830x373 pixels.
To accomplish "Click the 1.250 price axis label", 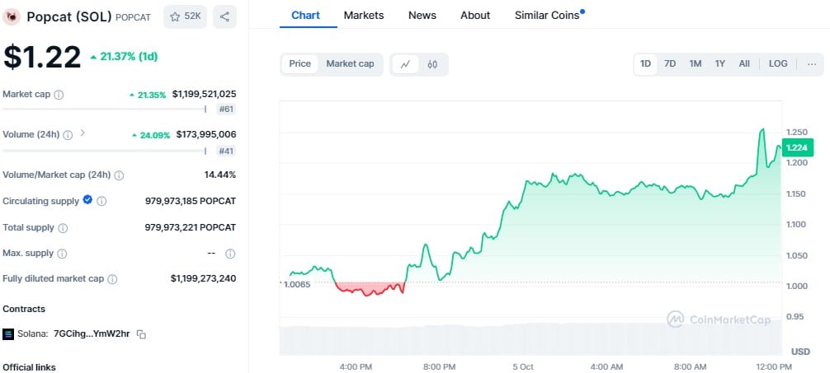I will click(x=797, y=132).
